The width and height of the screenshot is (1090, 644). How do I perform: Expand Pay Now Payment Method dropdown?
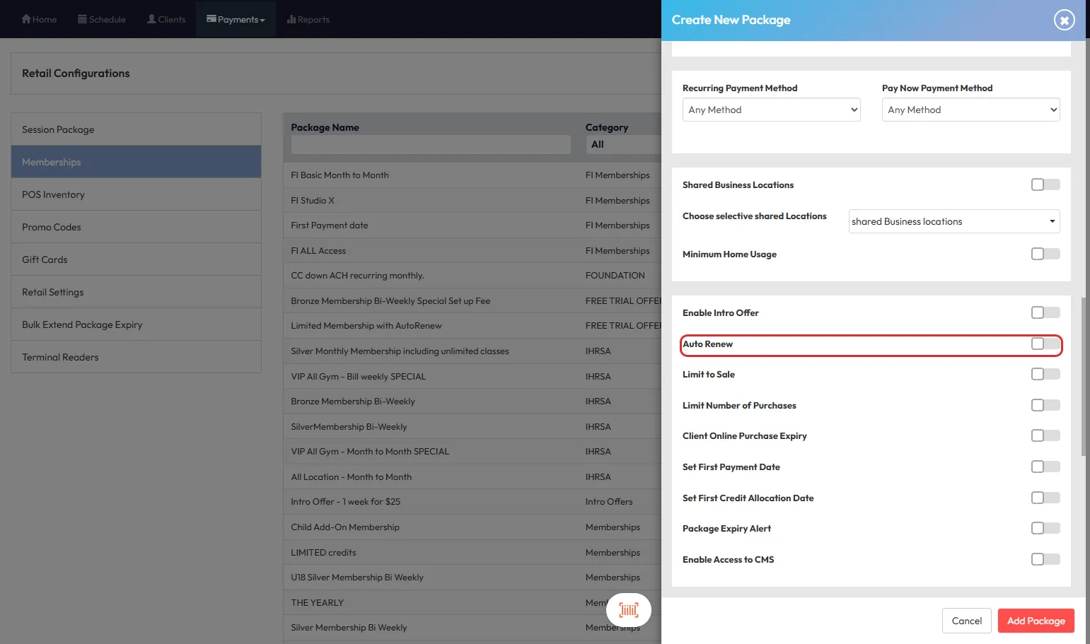970,110
